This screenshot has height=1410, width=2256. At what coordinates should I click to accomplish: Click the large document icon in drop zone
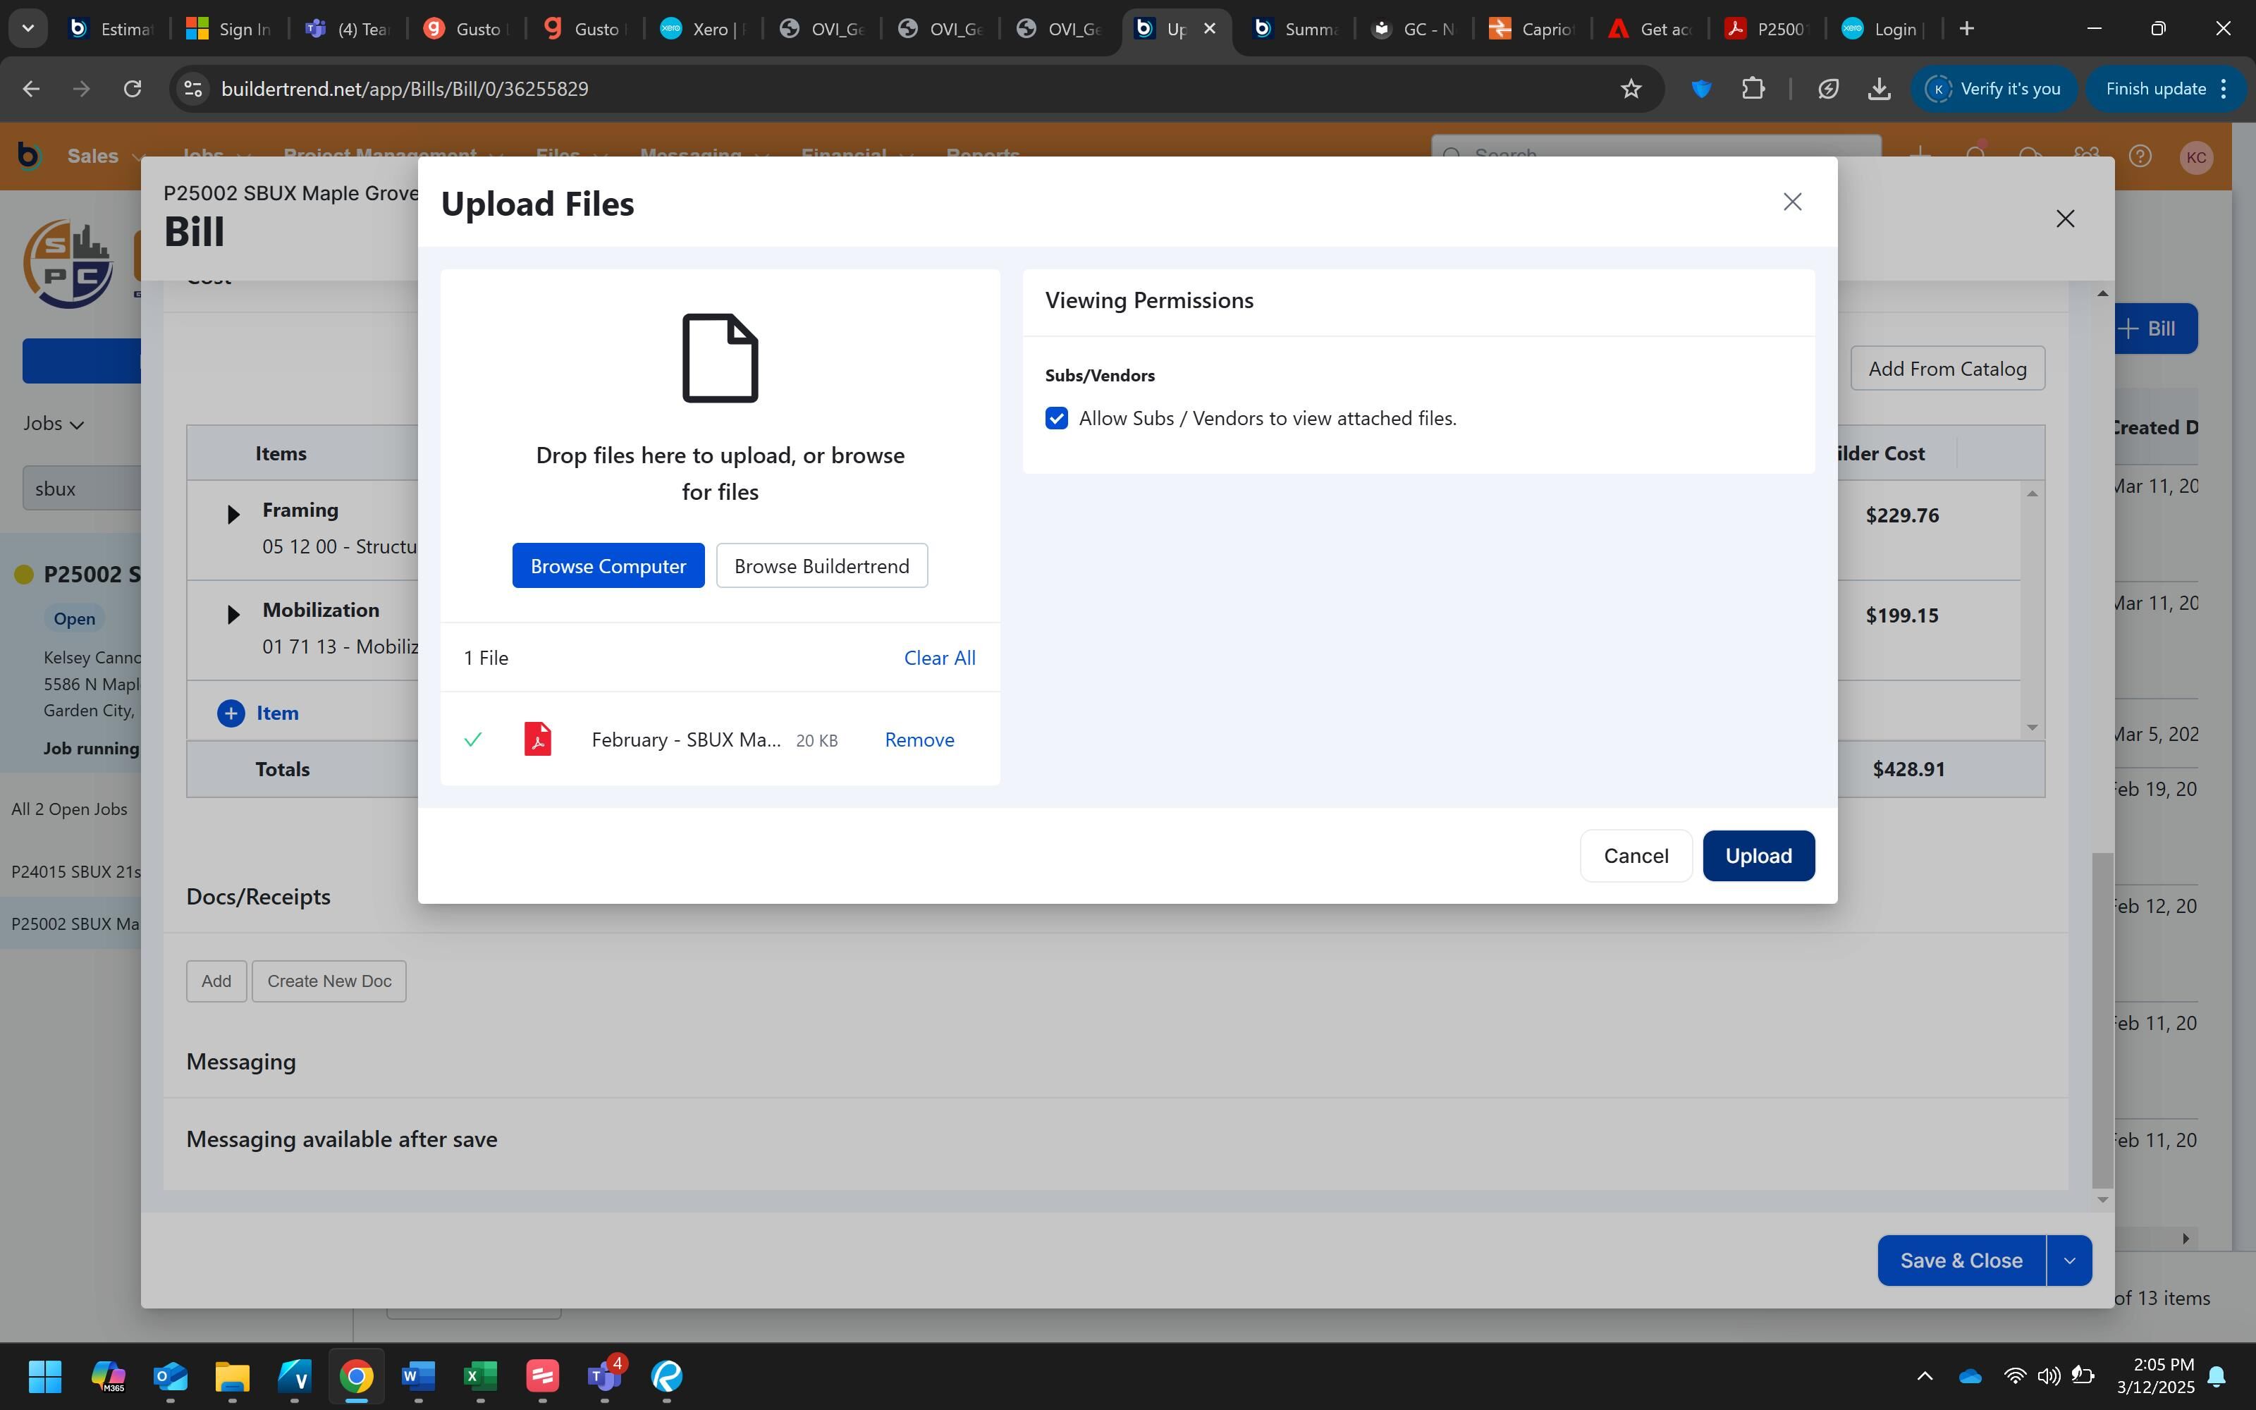click(x=720, y=358)
